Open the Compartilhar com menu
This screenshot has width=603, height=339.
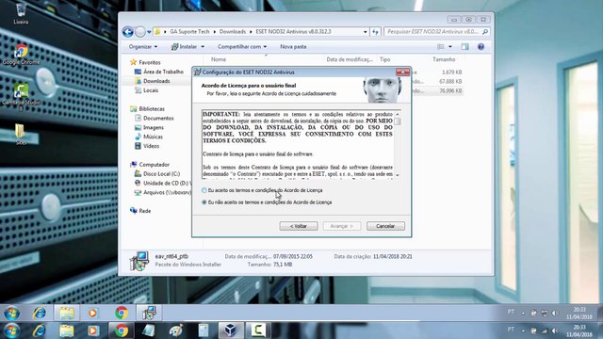(x=242, y=46)
